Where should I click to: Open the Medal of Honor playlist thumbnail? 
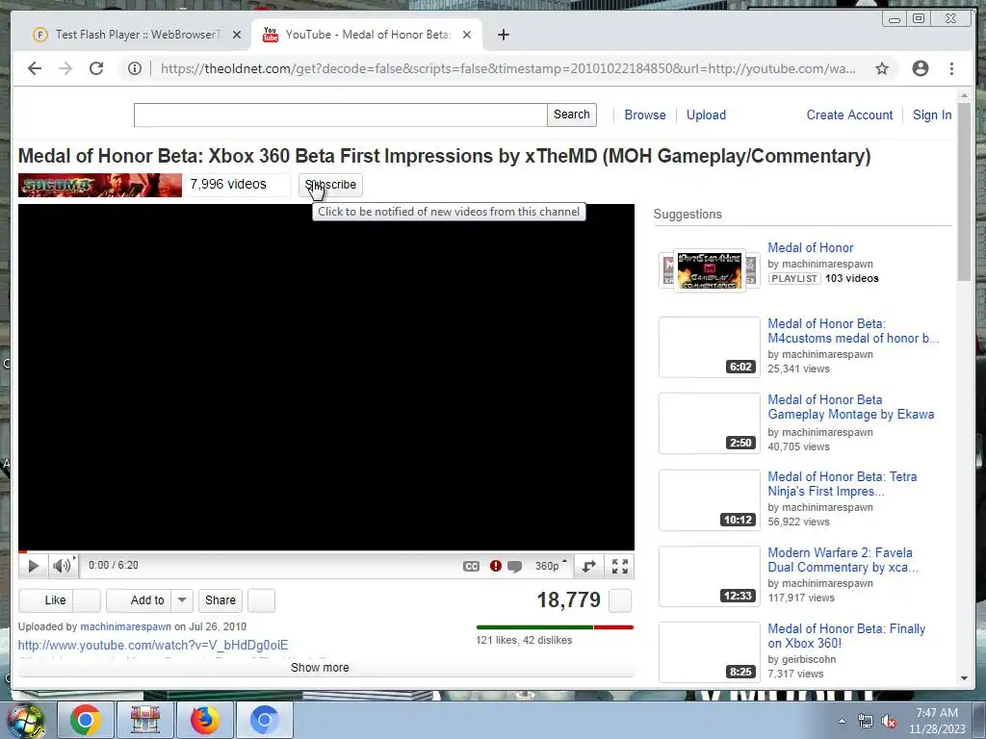tap(710, 270)
